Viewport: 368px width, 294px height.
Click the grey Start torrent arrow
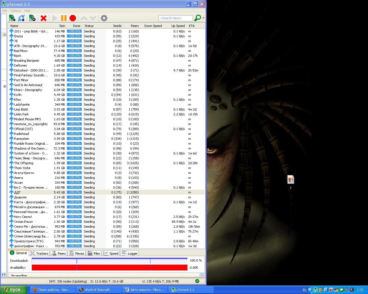pyautogui.click(x=55, y=18)
